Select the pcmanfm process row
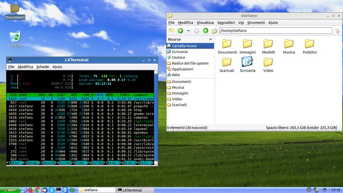The image size is (343, 193). click(80, 106)
